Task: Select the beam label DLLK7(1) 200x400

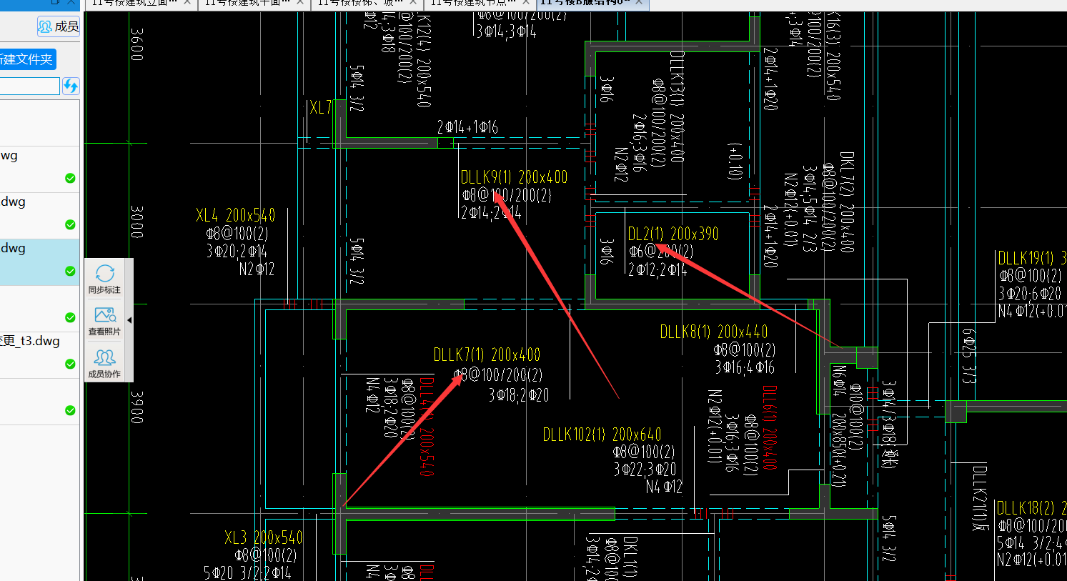Action: 487,354
